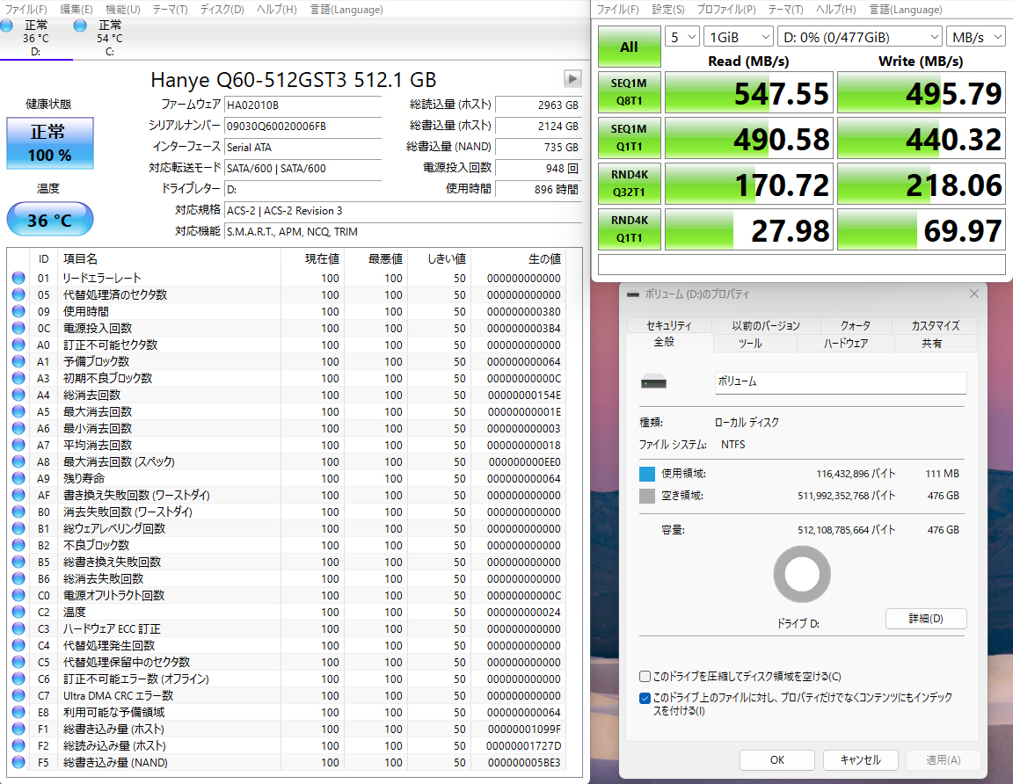This screenshot has height=784, width=1013.
Task: Expand the target drive dropdown showing D: 0%
Action: (x=859, y=37)
